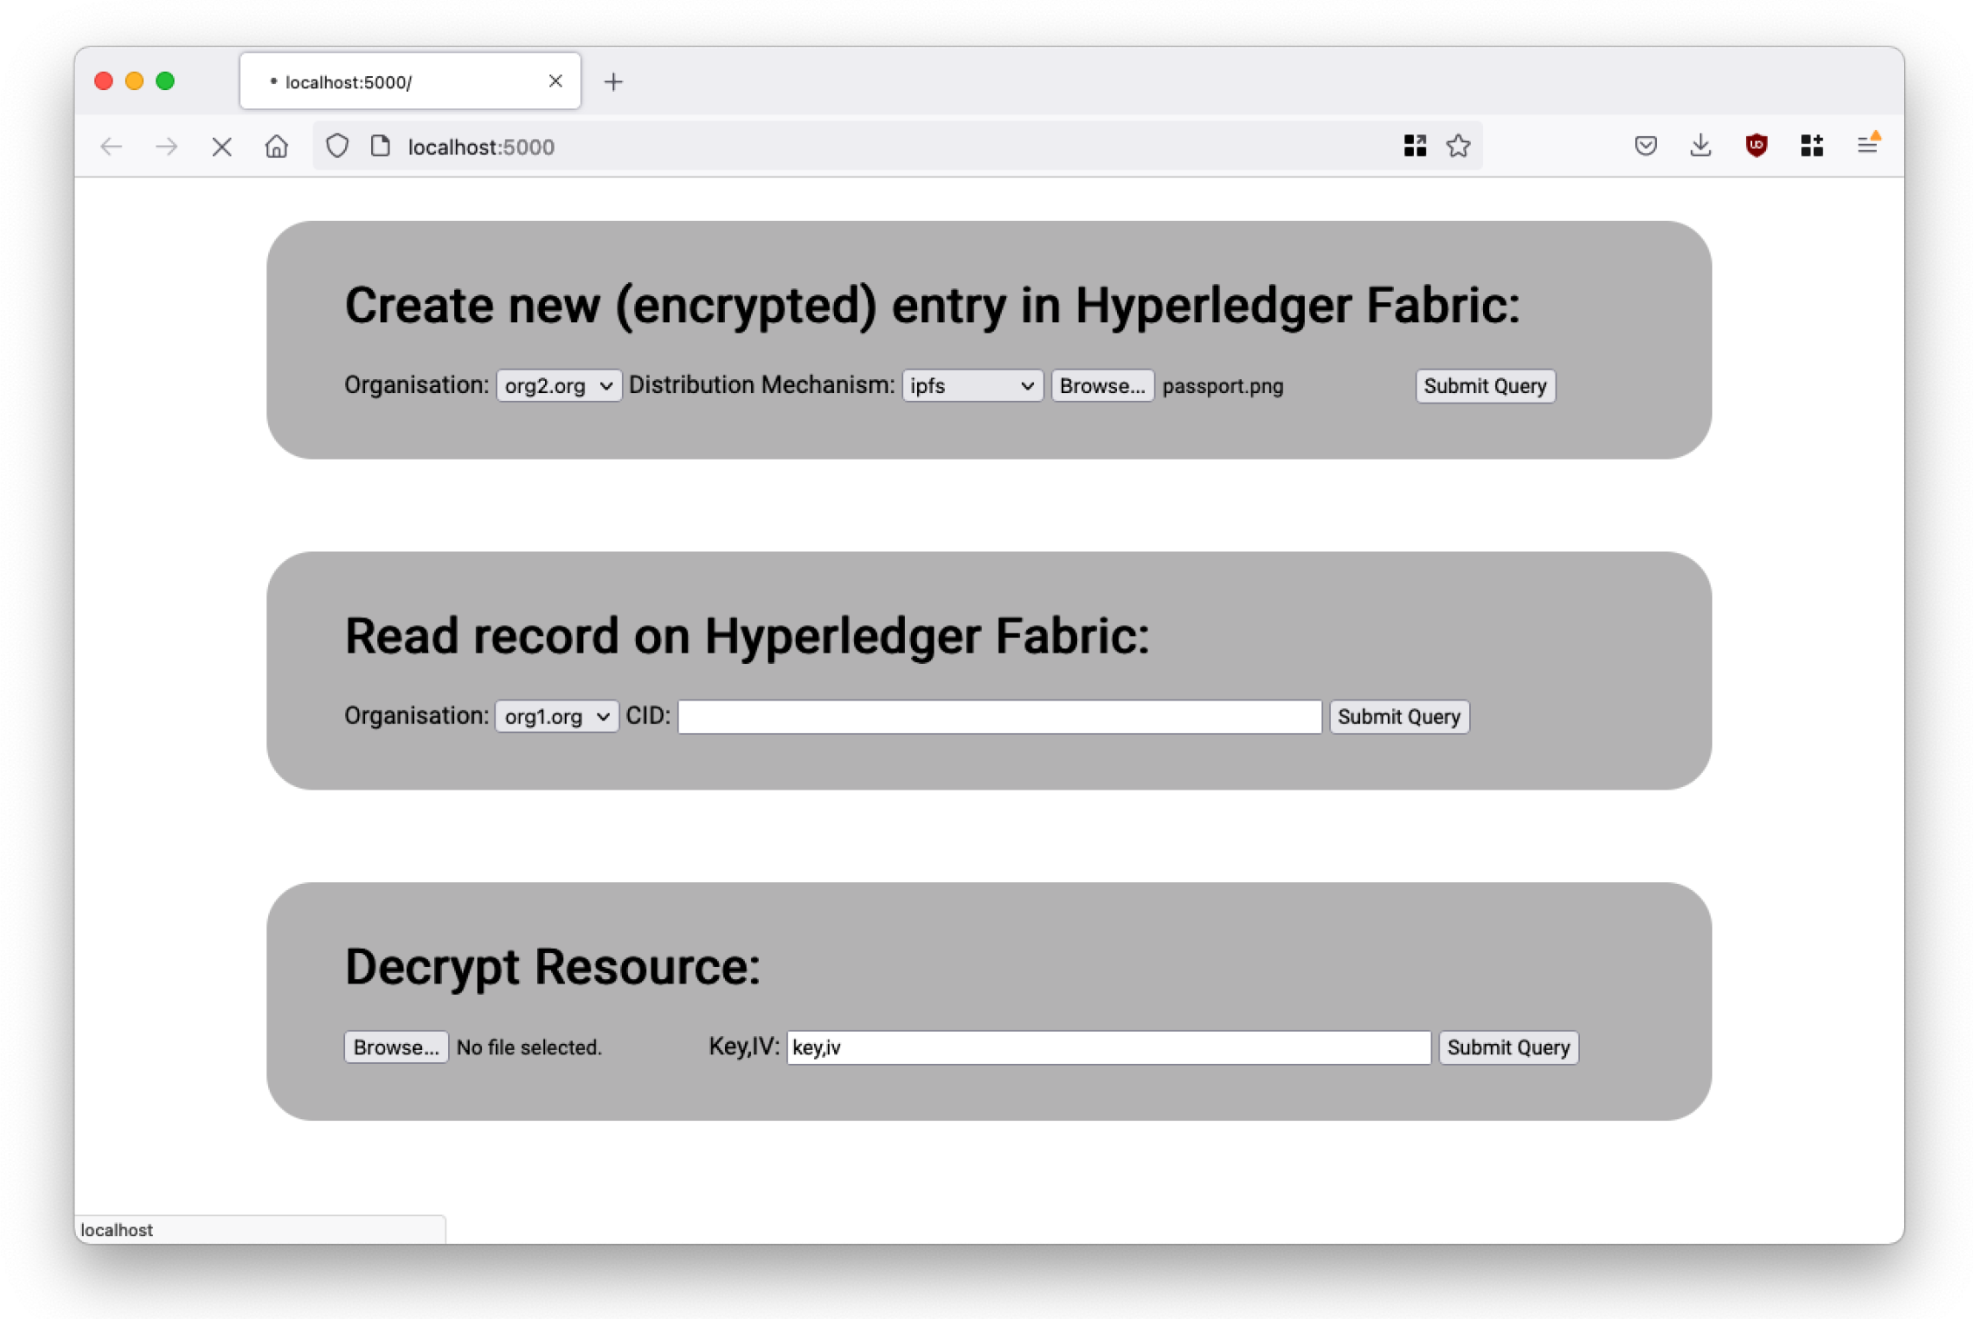The width and height of the screenshot is (1973, 1319).
Task: View site information via the page icon
Action: [x=380, y=146]
